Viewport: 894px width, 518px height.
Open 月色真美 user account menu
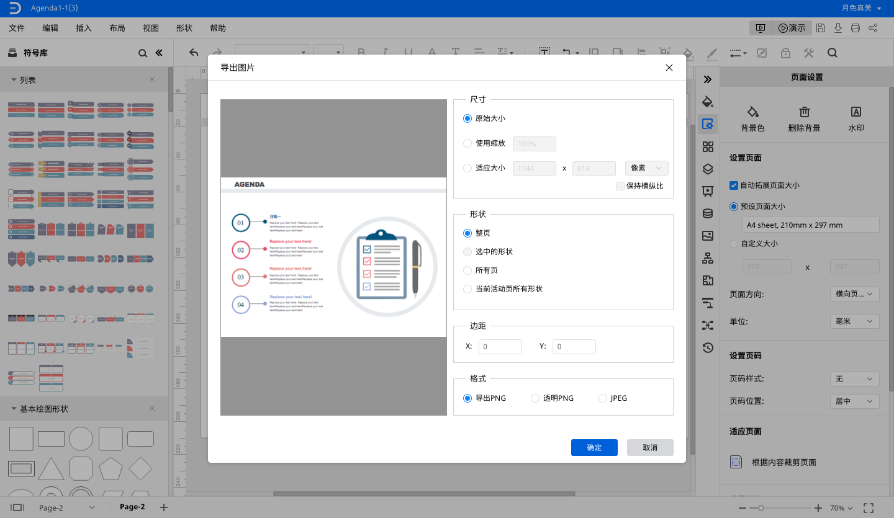(x=861, y=8)
